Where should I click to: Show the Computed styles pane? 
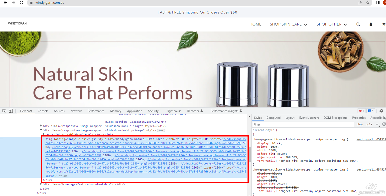point(273,118)
